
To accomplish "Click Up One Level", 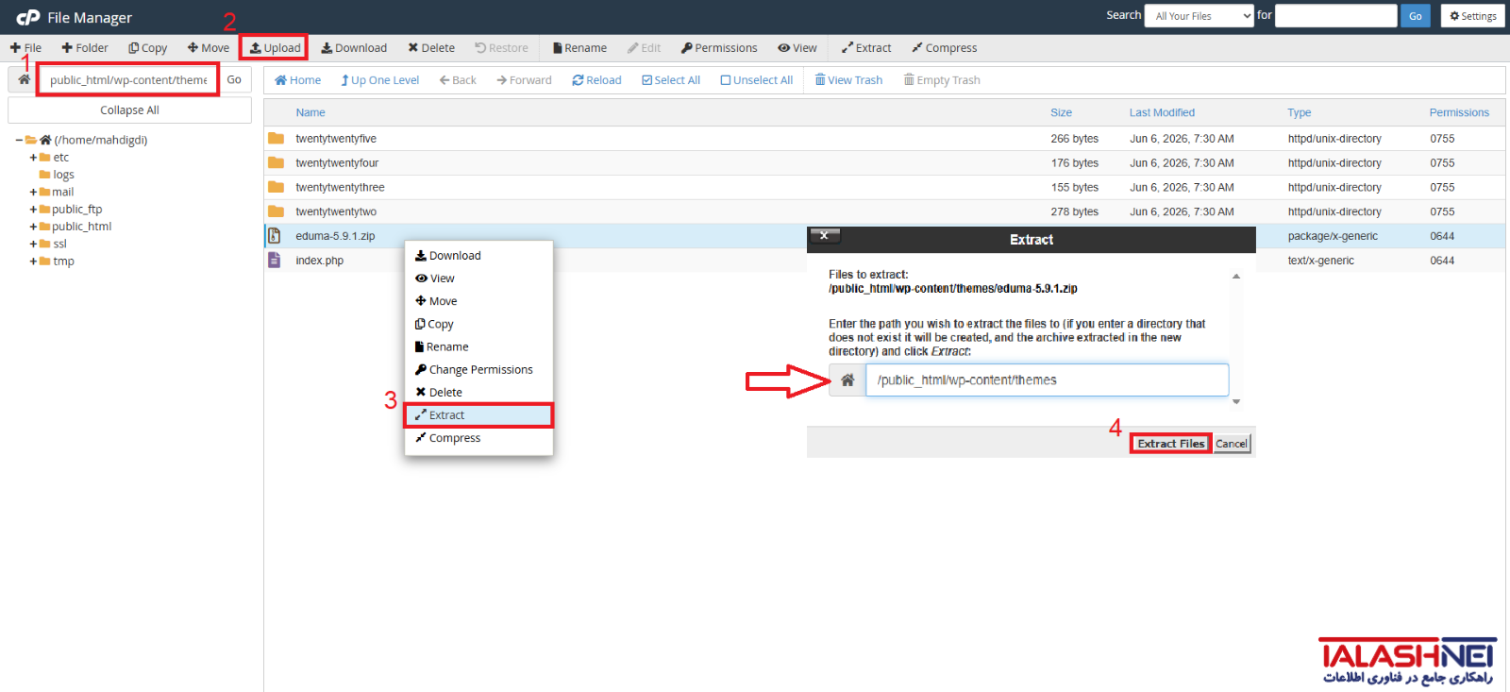I will click(x=380, y=80).
